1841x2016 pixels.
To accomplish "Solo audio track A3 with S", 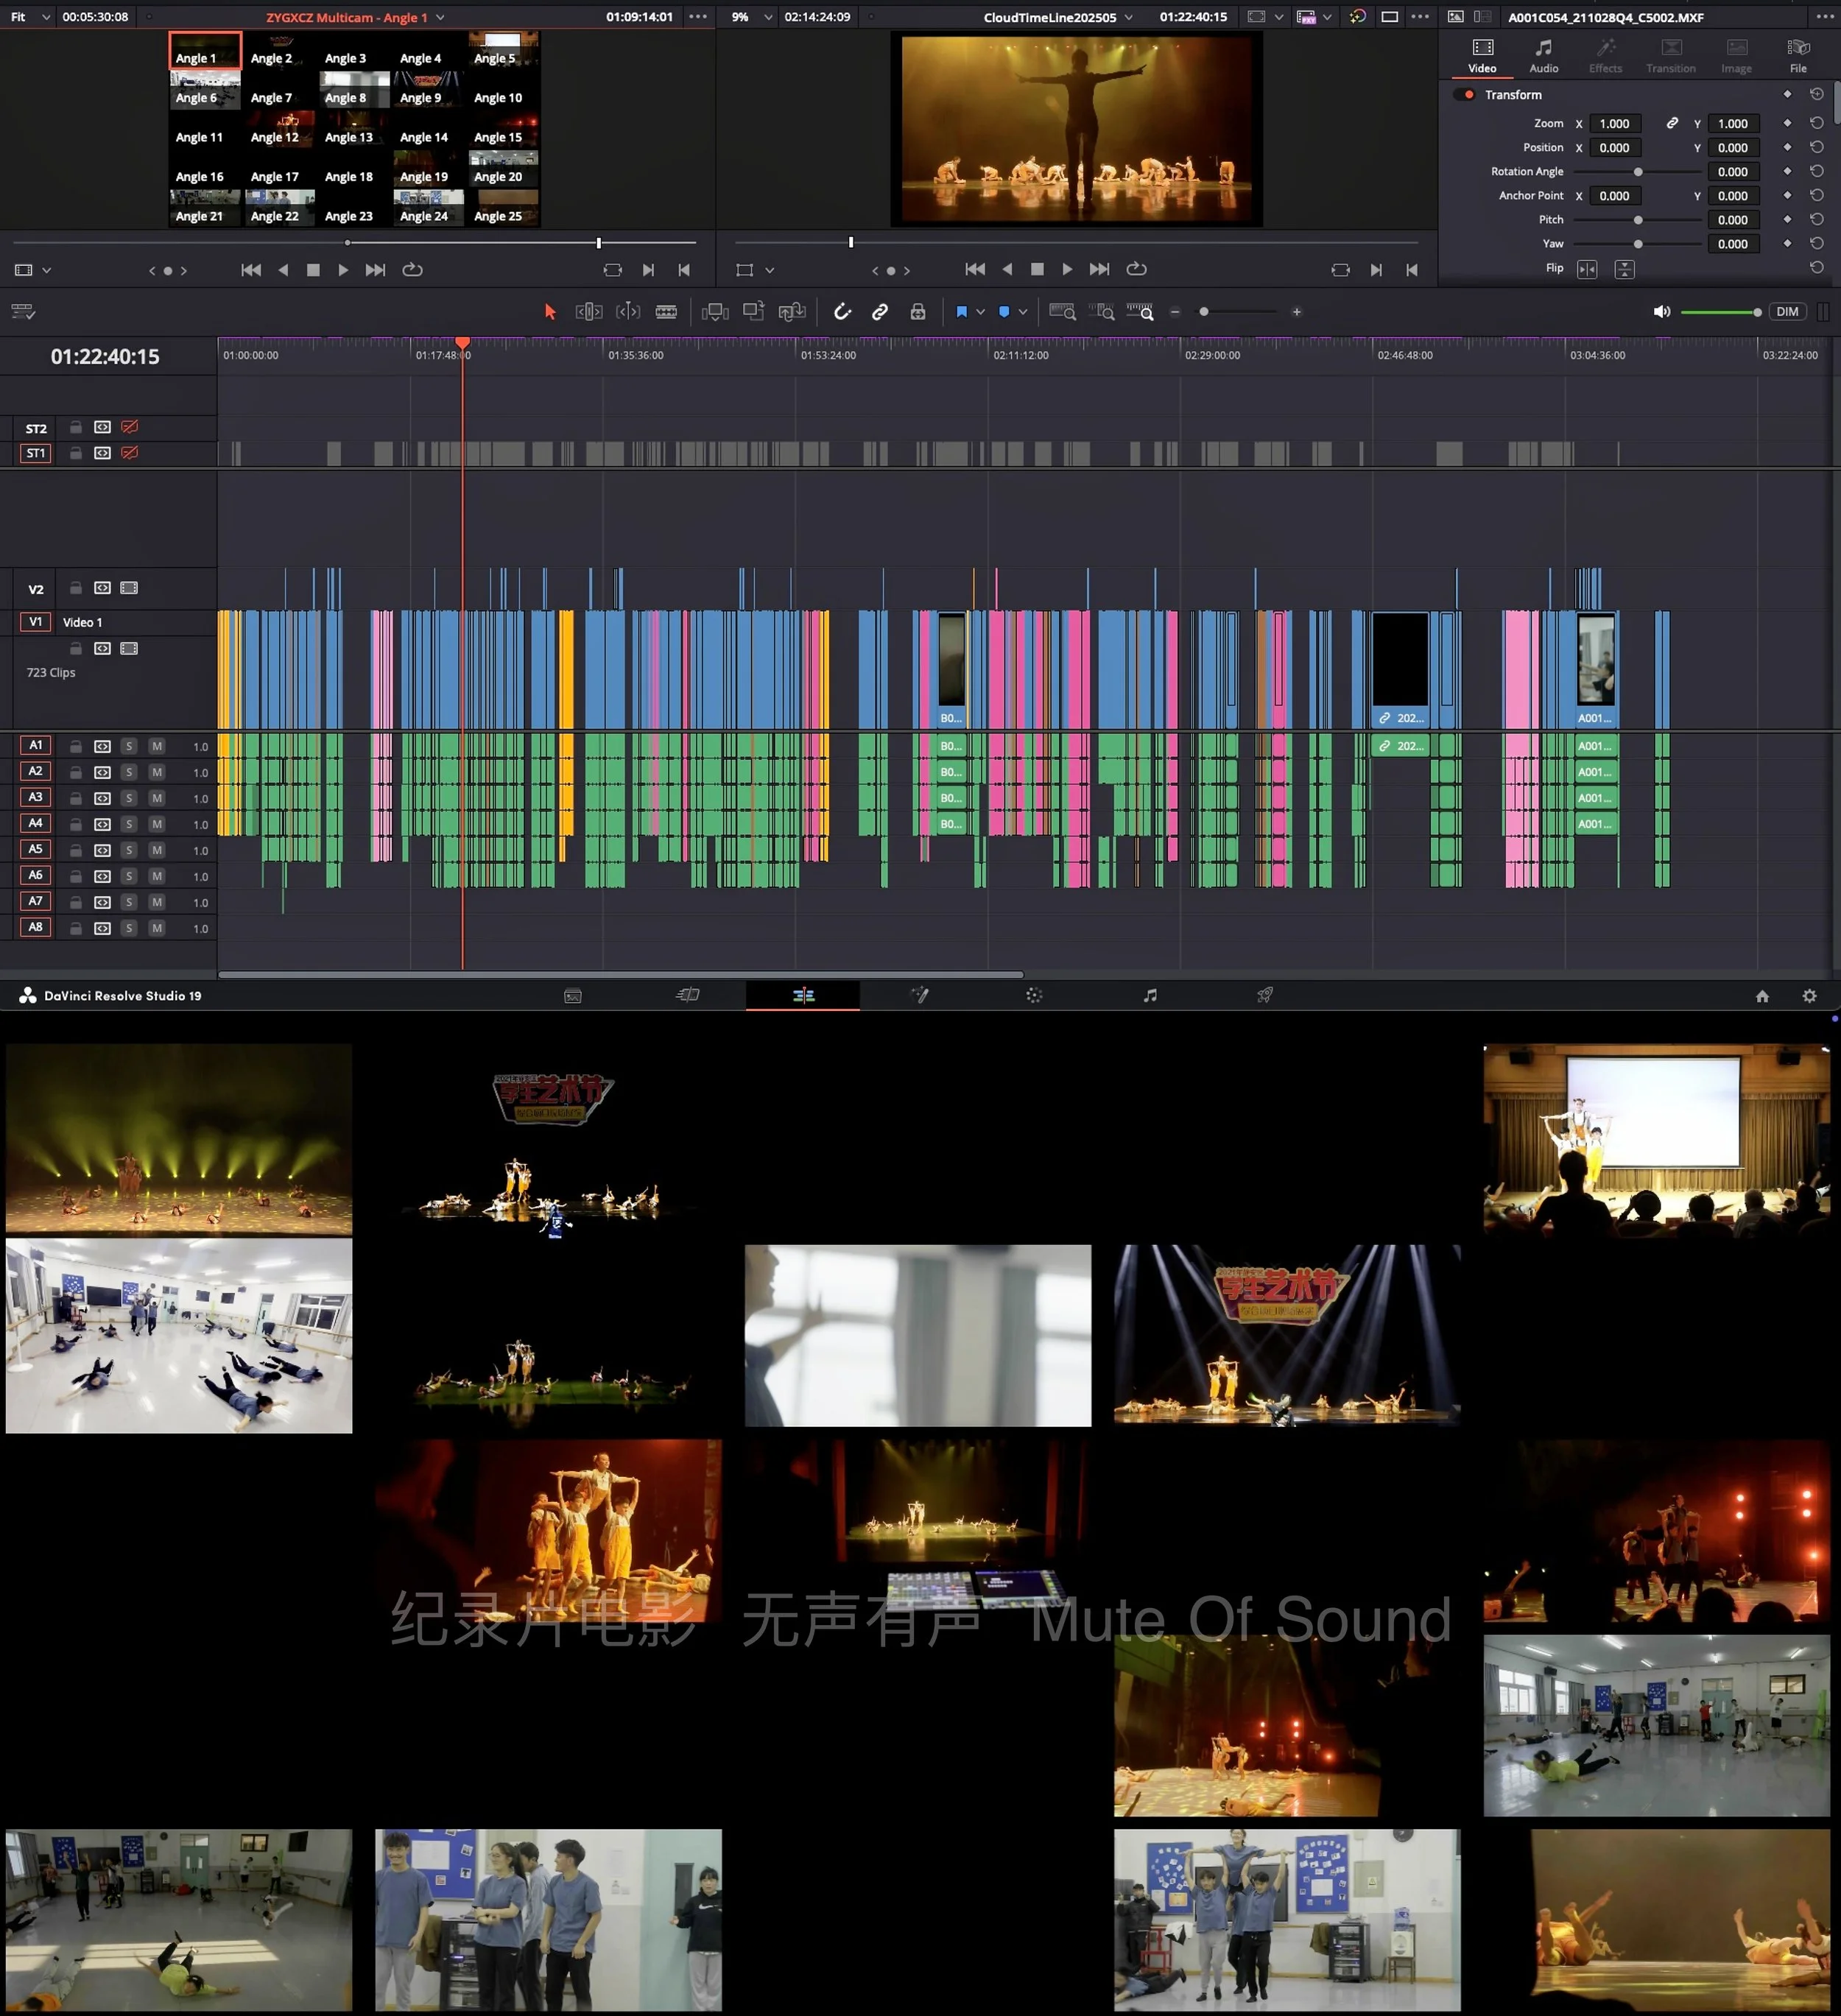I will pos(129,798).
